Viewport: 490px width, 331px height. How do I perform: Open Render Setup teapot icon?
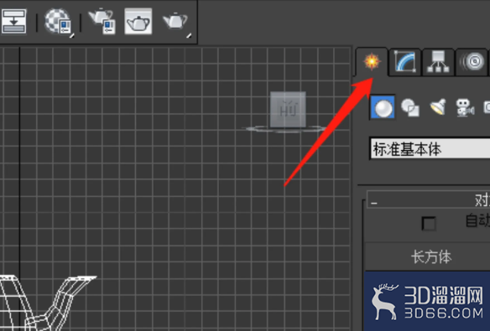pyautogui.click(x=102, y=21)
